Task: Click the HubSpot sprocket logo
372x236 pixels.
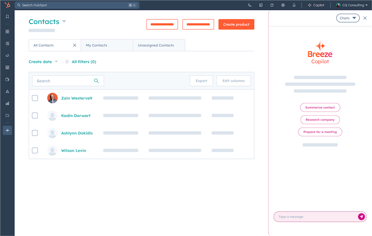Action: (7, 5)
